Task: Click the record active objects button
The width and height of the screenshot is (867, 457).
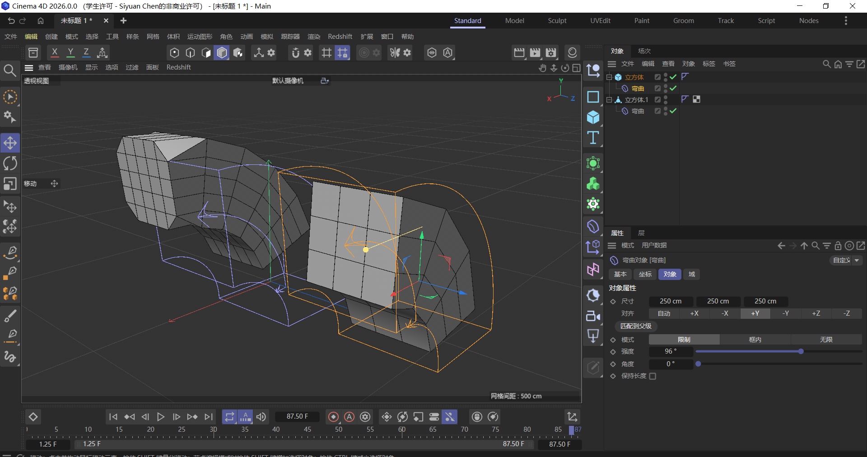Action: point(333,417)
